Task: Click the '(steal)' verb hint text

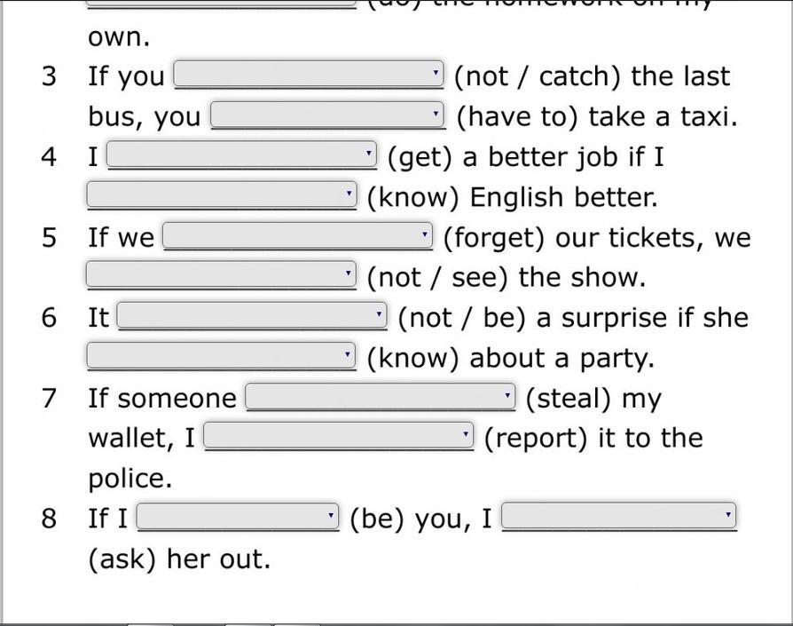Action: click(569, 399)
